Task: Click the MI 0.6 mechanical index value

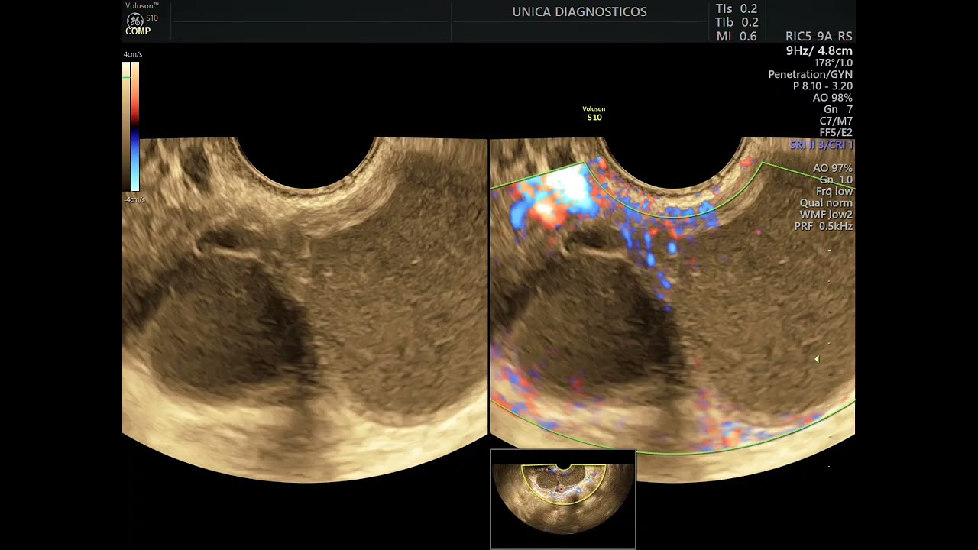Action: click(737, 37)
